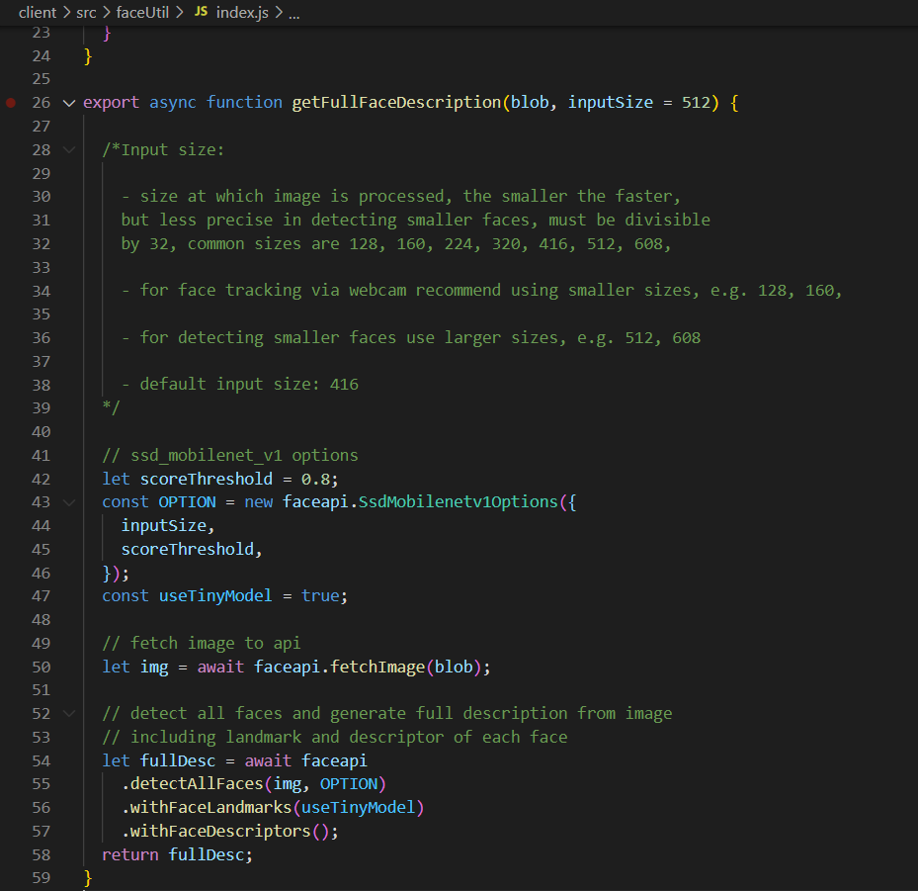
Task: Open the "src" breadcrumb dropdown
Action: [x=86, y=13]
